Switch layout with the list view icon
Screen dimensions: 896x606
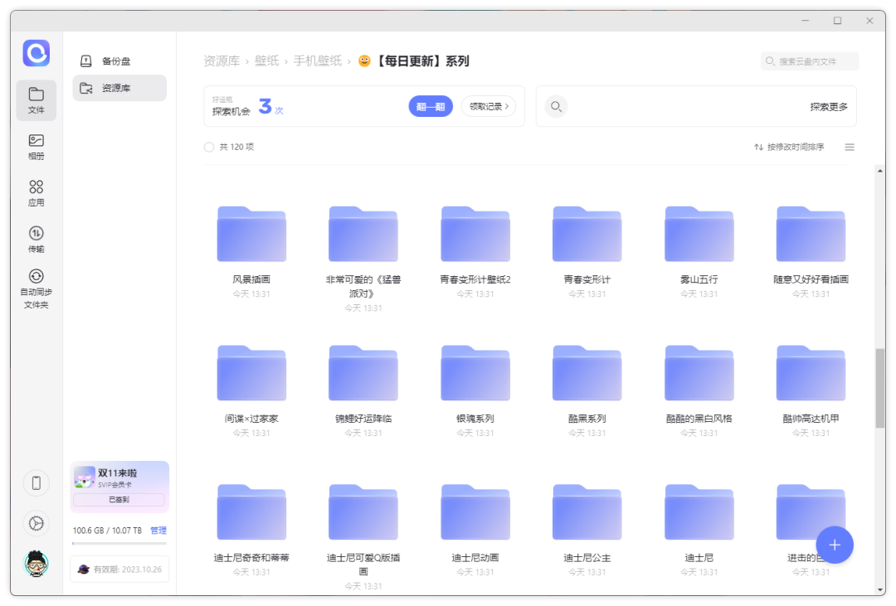pos(850,148)
